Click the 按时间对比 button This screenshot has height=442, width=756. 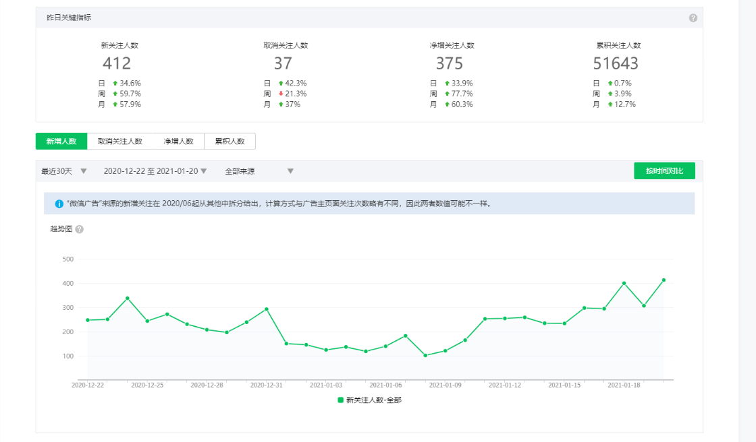pos(664,171)
